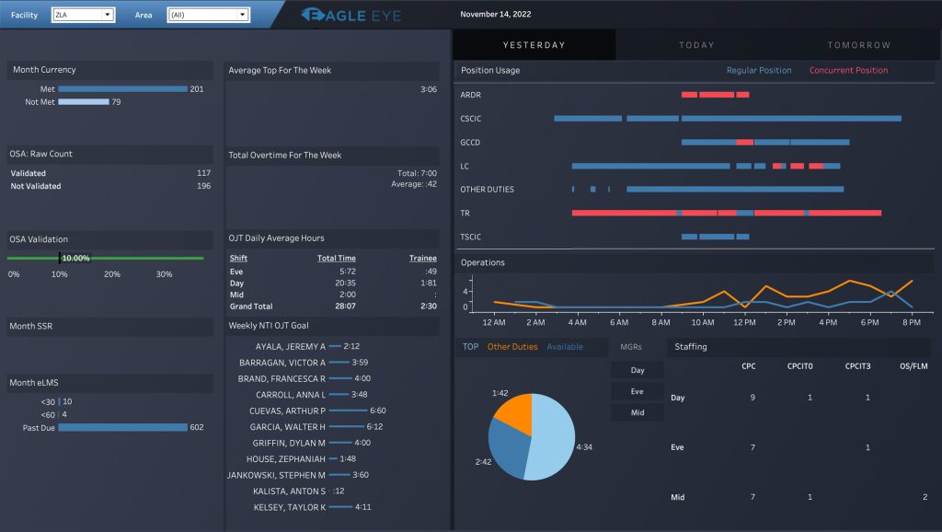Image resolution: width=942 pixels, height=532 pixels.
Task: Click the OSA Validation 10.00% marker
Action: 61,259
